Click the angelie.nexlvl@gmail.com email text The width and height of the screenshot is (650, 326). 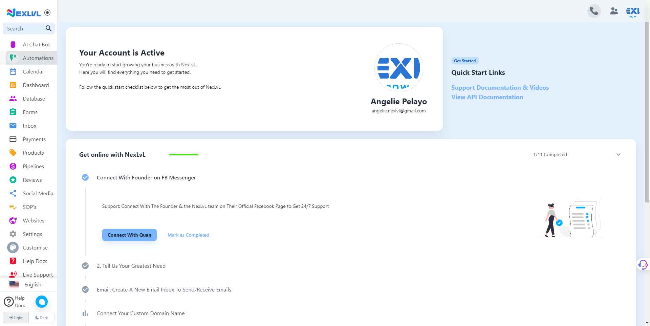click(x=398, y=111)
